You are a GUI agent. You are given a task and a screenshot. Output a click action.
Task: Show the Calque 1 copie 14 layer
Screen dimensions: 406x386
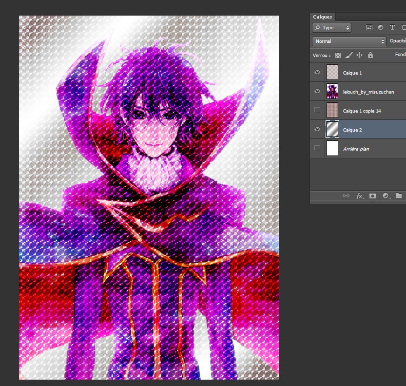(x=317, y=110)
